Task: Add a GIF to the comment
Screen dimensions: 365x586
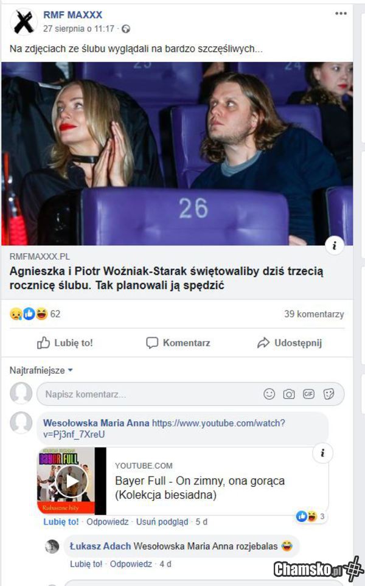Action: [x=308, y=394]
